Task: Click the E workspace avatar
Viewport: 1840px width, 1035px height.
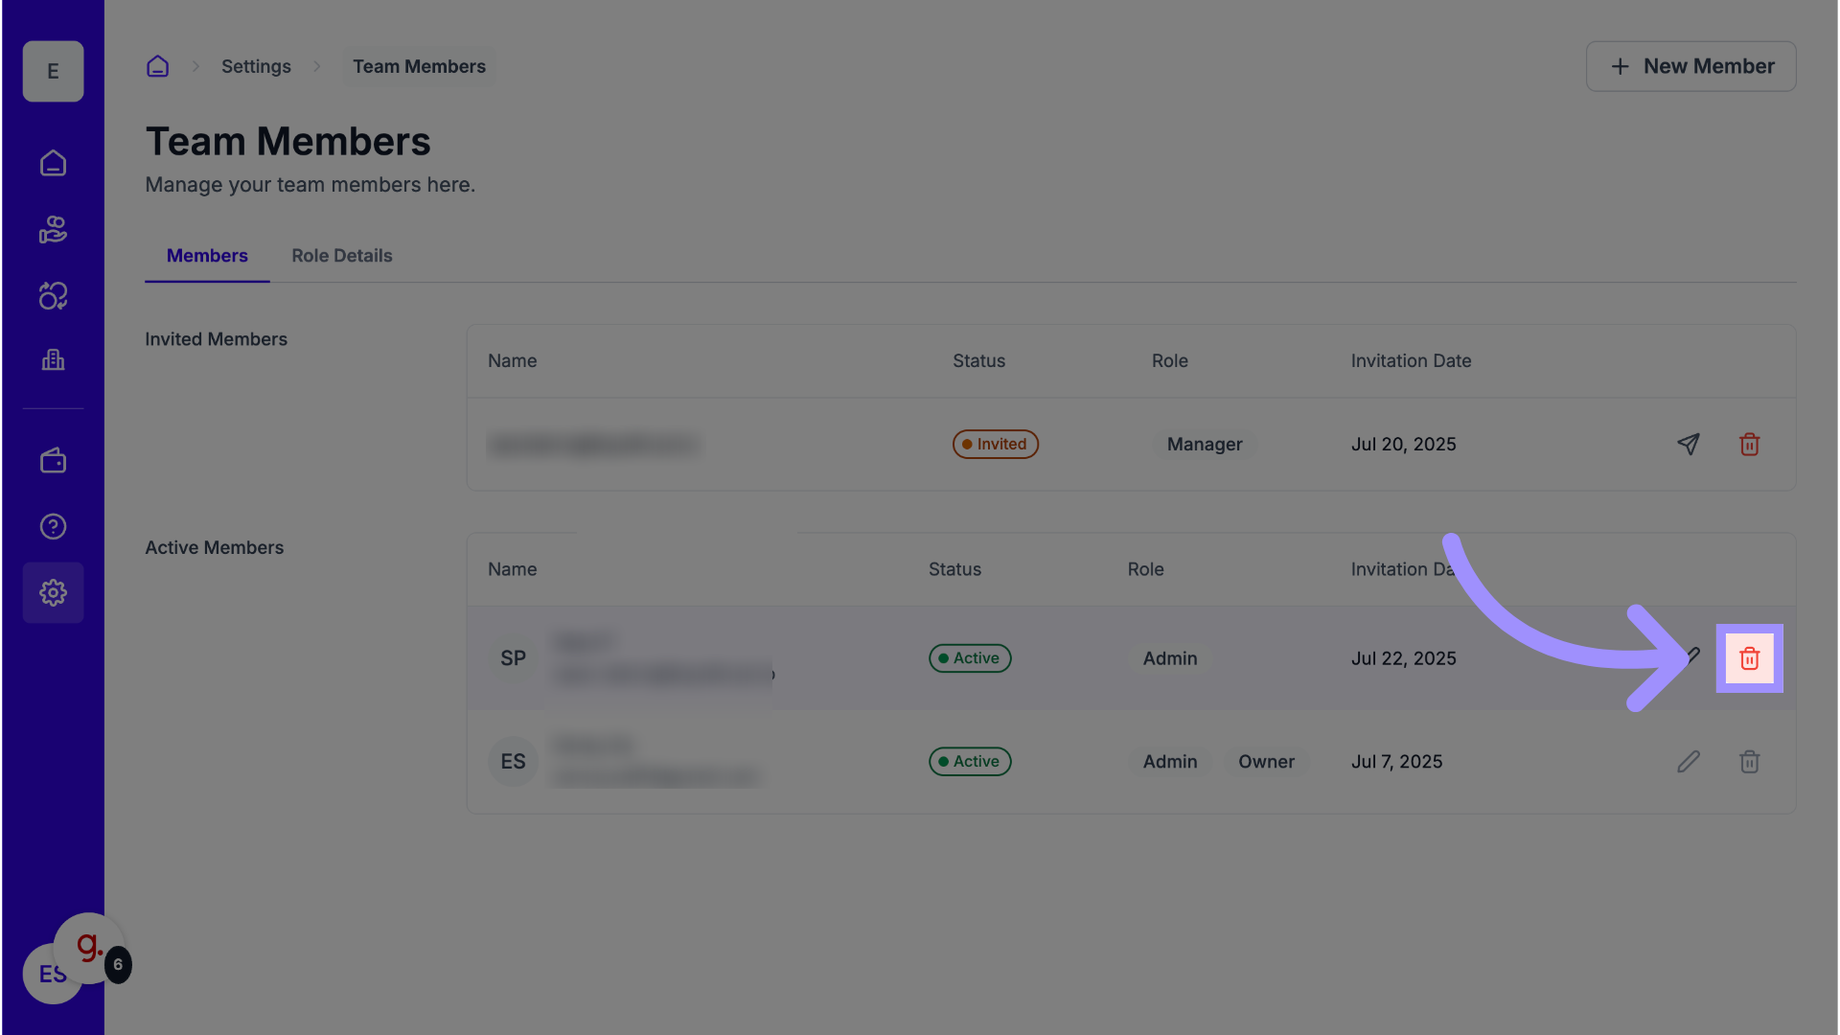Action: (x=53, y=71)
